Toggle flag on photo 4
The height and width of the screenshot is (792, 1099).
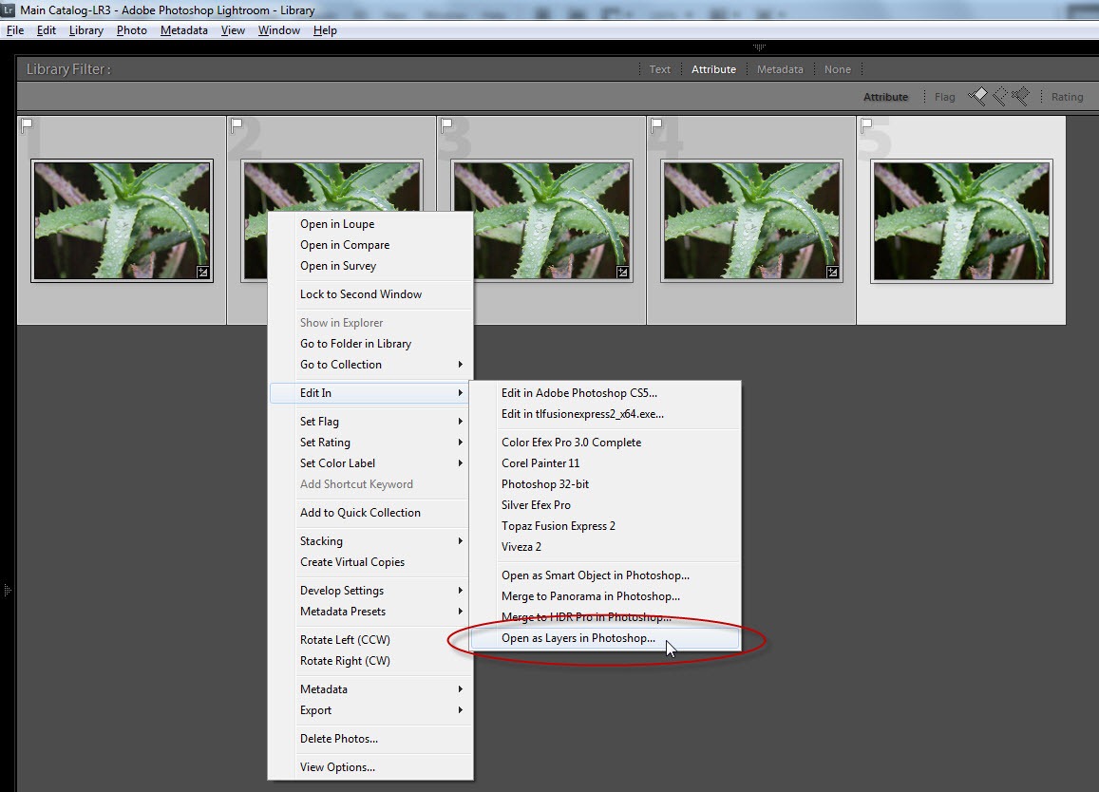[656, 124]
